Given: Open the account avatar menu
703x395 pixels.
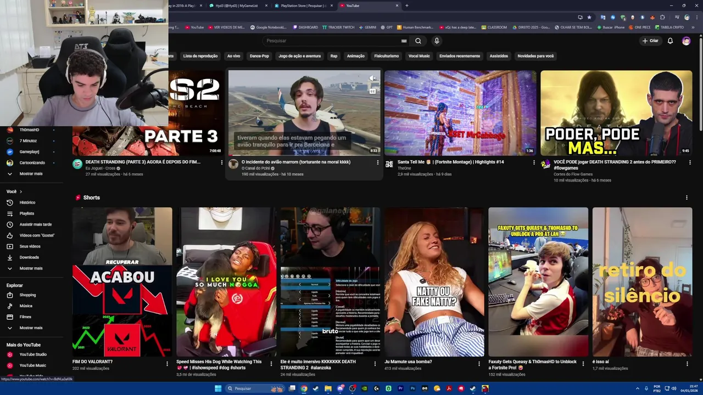Looking at the screenshot, I should [686, 41].
